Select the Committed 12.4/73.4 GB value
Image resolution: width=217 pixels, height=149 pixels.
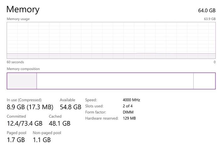(25, 123)
